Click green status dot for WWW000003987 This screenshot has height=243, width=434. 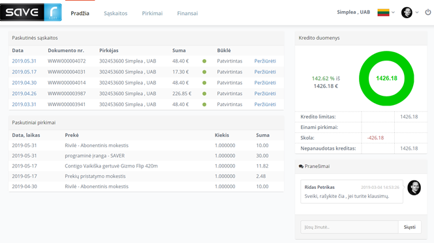point(204,94)
